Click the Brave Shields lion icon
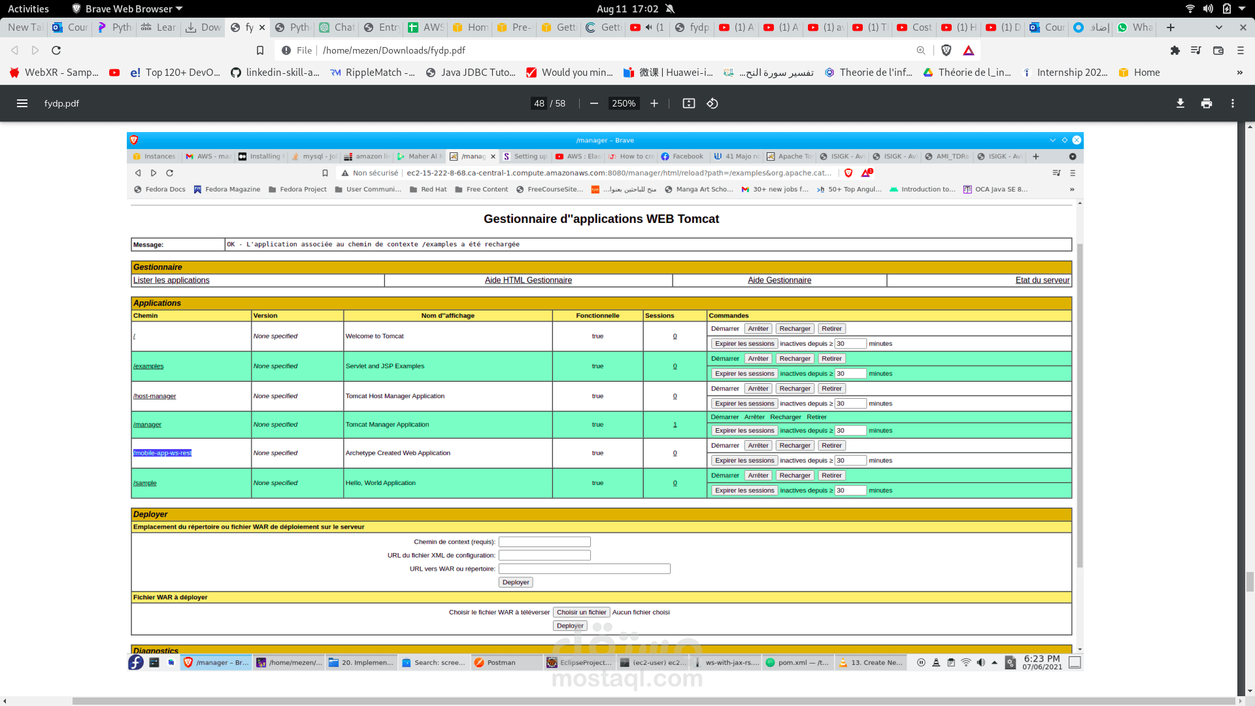This screenshot has width=1255, height=706. pos(946,50)
